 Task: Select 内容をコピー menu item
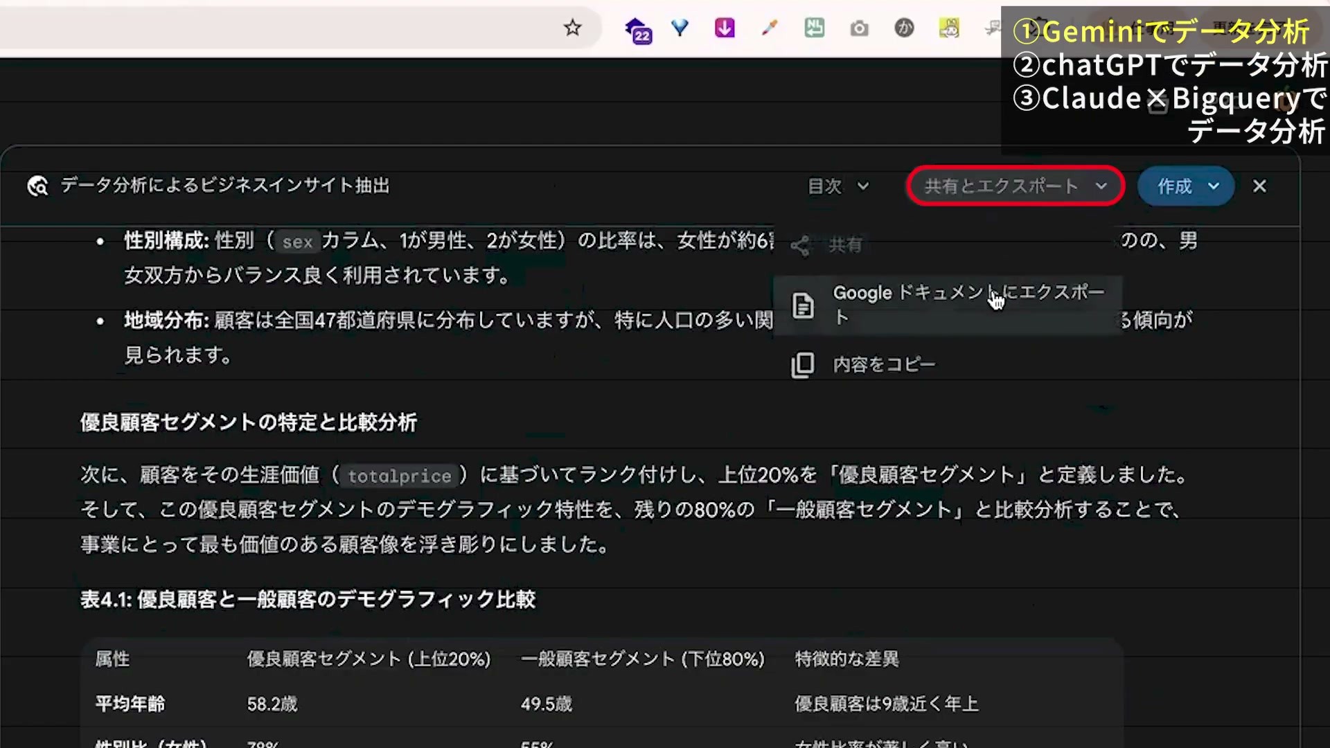tap(946, 364)
